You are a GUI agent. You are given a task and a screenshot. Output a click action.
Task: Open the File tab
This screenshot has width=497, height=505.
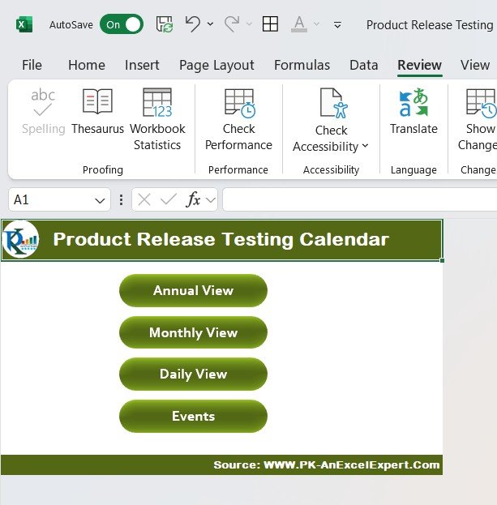[x=32, y=65]
